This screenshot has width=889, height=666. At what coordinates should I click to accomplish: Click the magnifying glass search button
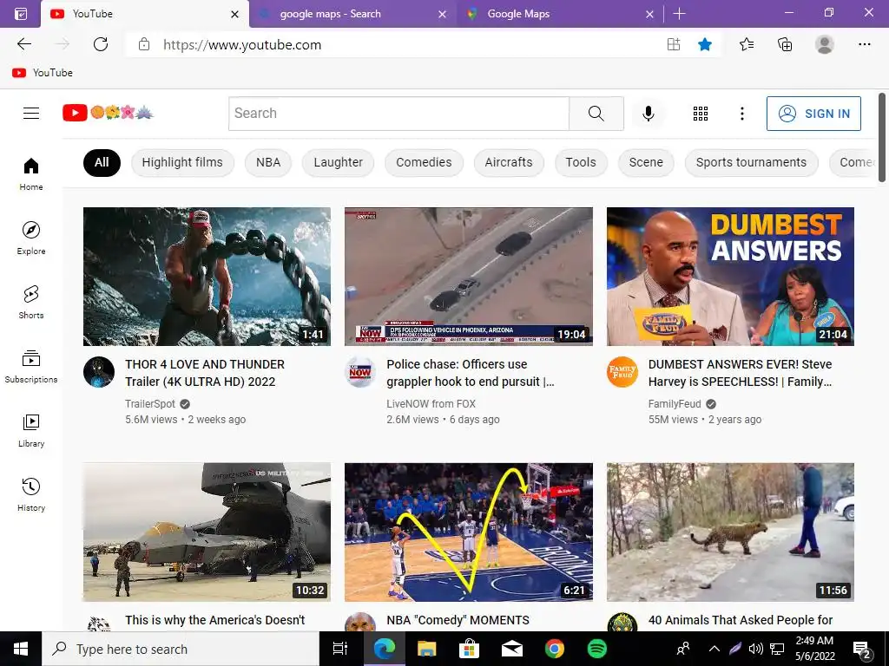tap(596, 114)
